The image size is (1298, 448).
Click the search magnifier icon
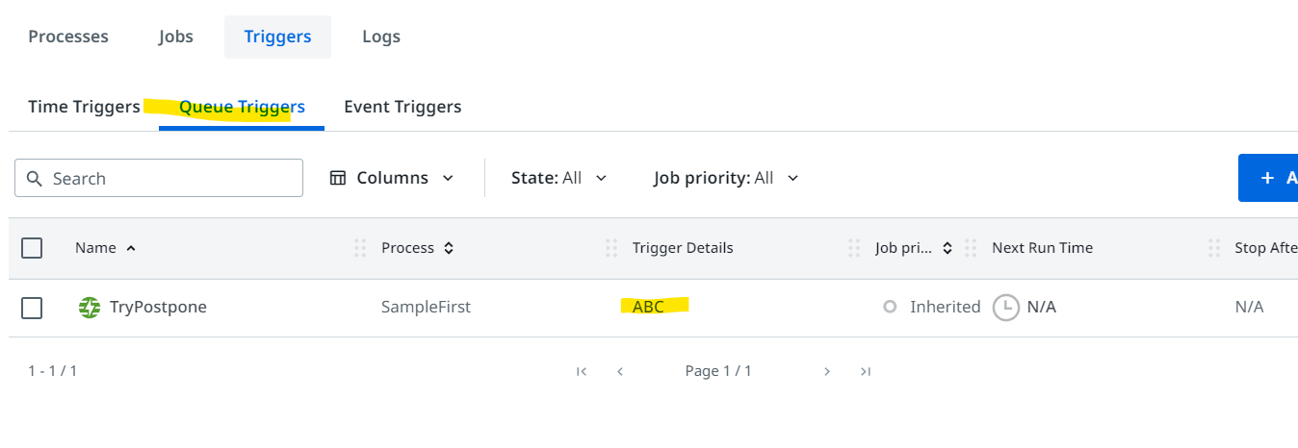pos(35,179)
